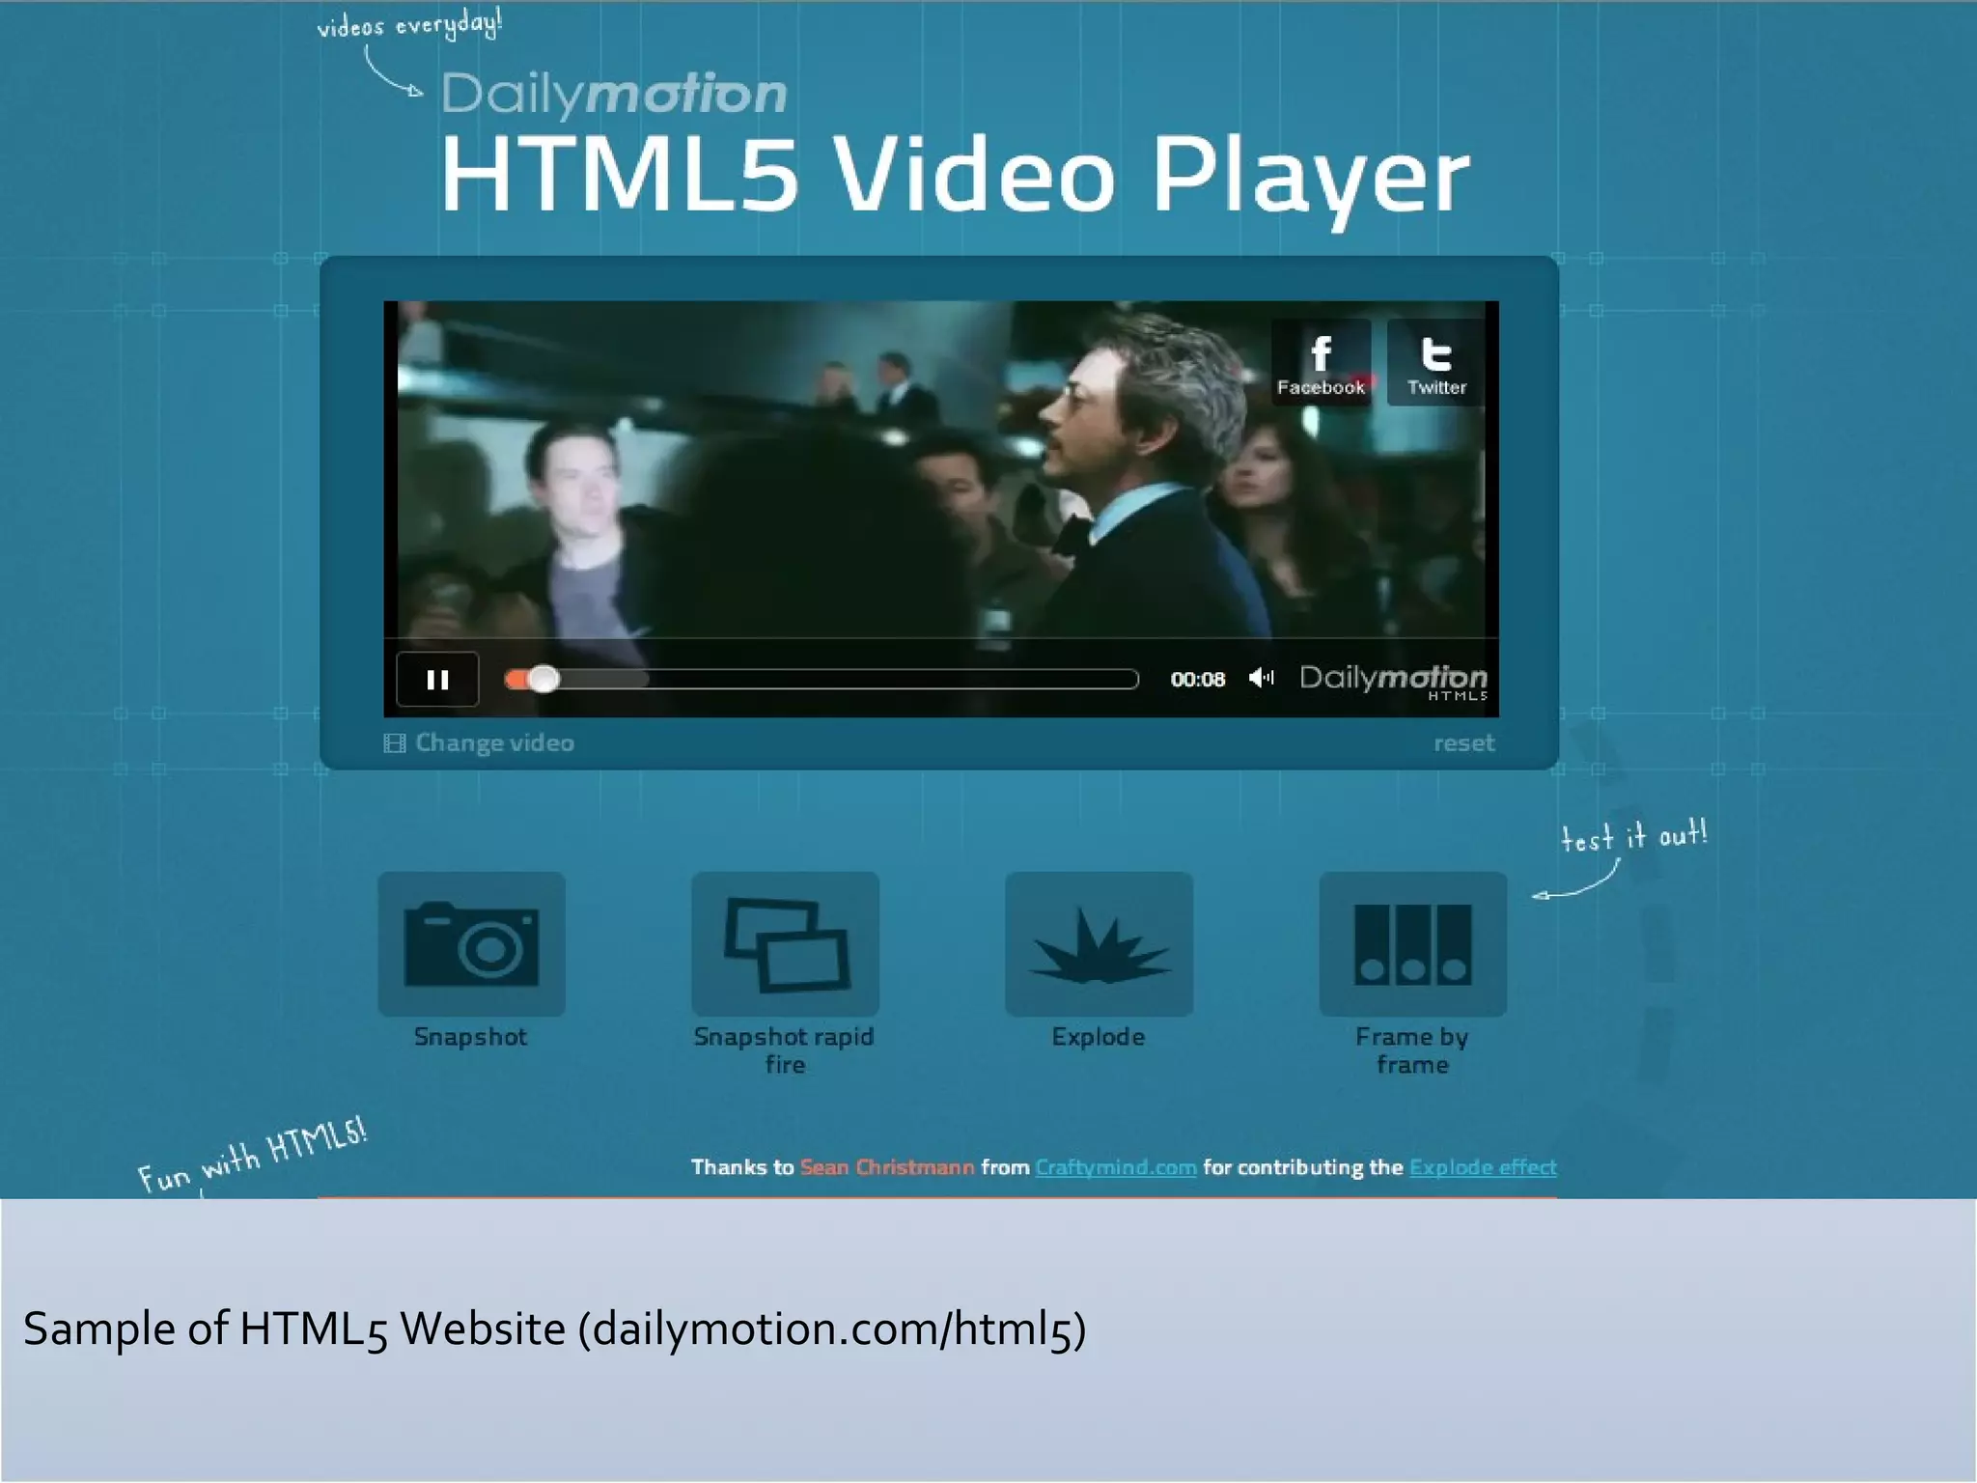Click the video frame area
The height and width of the screenshot is (1483, 1977).
941,469
